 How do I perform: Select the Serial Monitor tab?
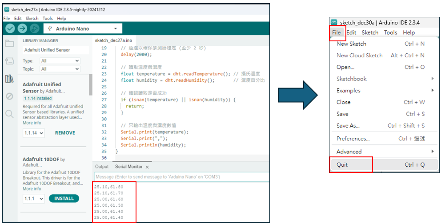[x=129, y=167]
